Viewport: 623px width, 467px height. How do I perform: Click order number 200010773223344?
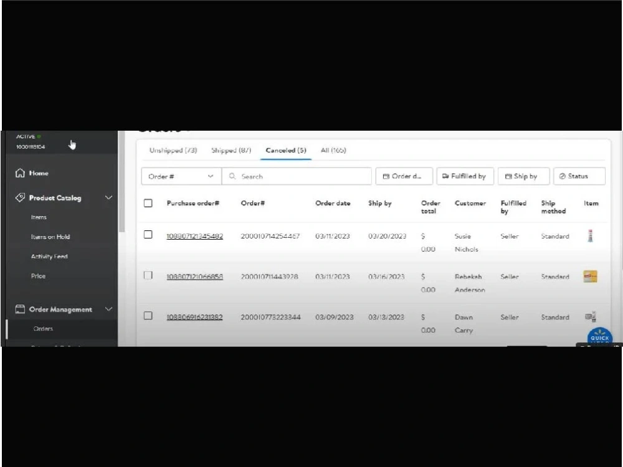click(270, 318)
